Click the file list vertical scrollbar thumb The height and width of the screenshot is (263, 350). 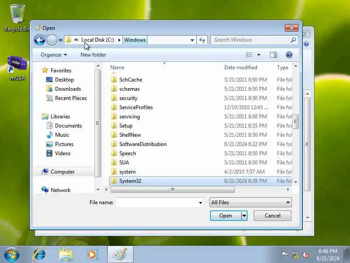tap(296, 121)
